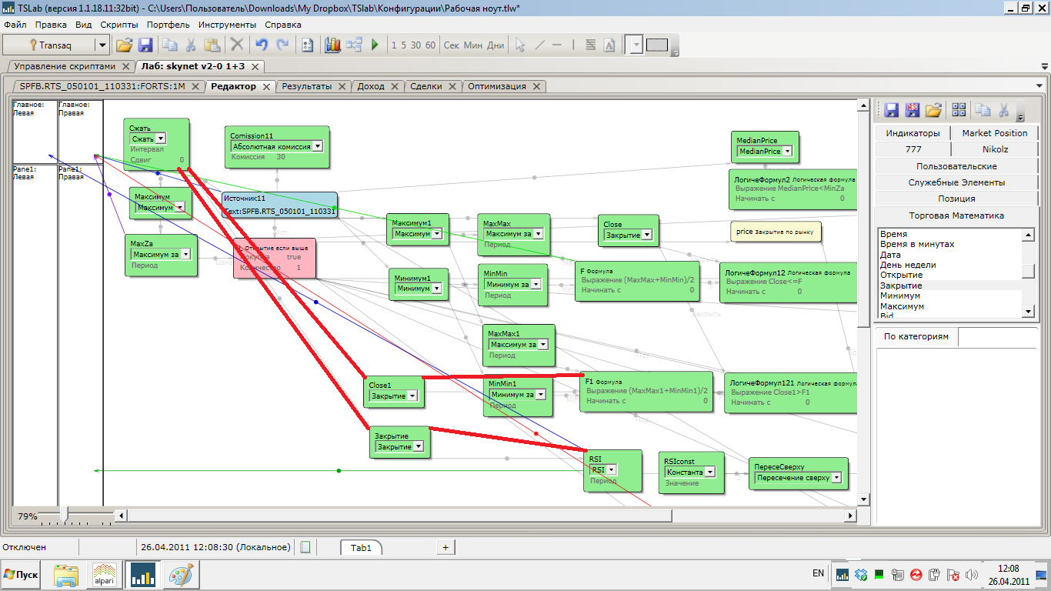Toggle the Сек interval unit

click(x=452, y=45)
